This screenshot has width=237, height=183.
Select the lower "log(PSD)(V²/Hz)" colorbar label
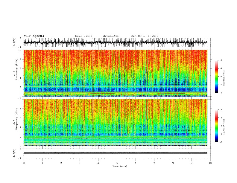coord(224,127)
